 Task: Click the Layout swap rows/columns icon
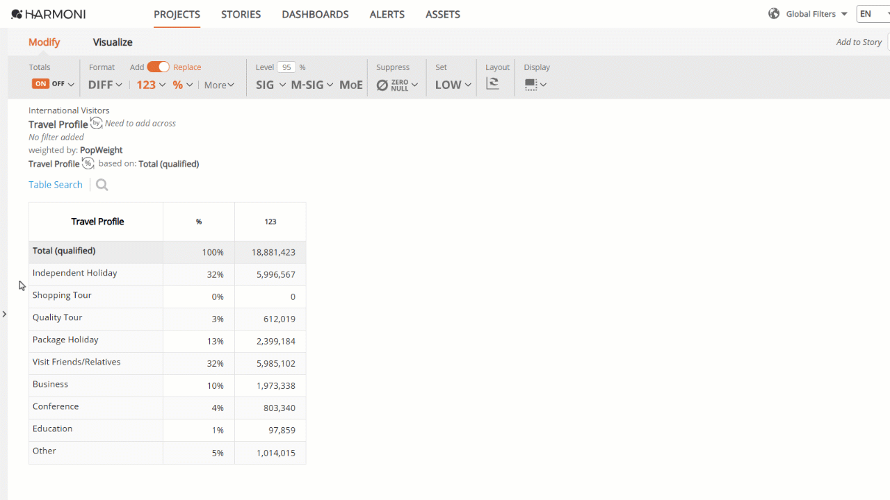493,84
